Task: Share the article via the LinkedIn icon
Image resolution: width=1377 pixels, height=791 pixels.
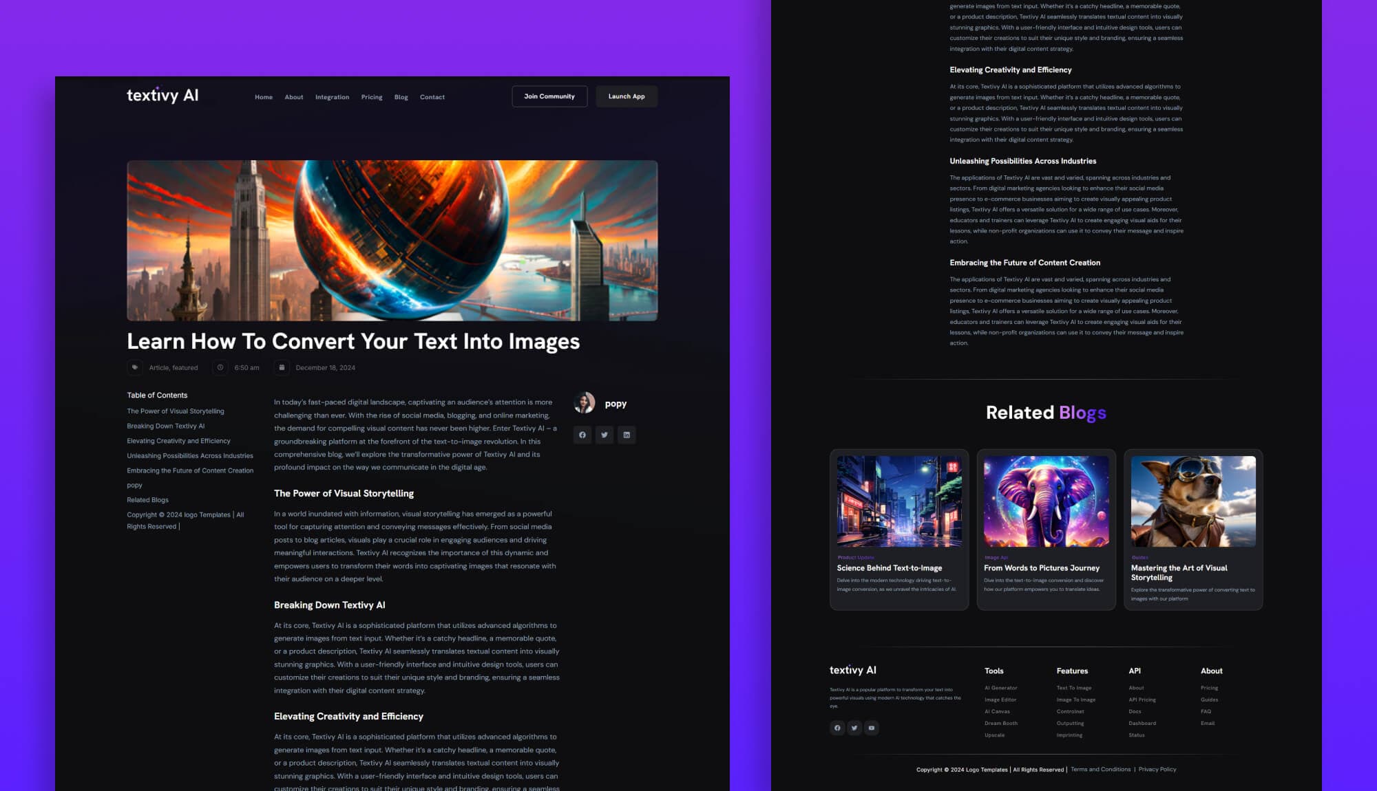Action: click(627, 435)
